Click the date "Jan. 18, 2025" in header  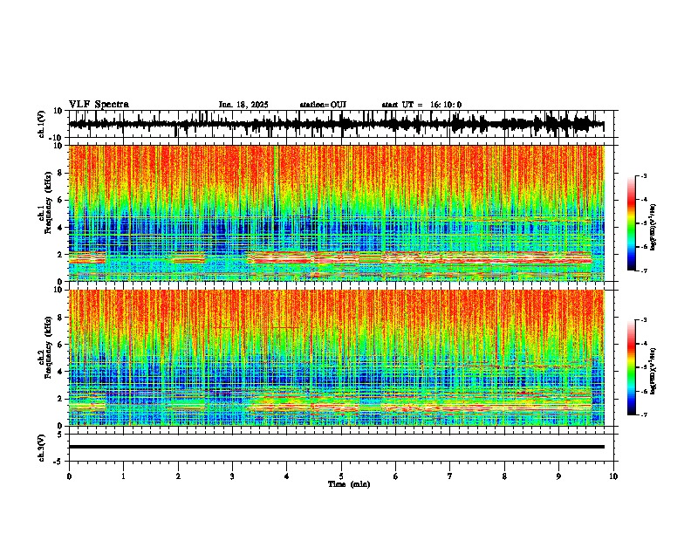tap(243, 105)
